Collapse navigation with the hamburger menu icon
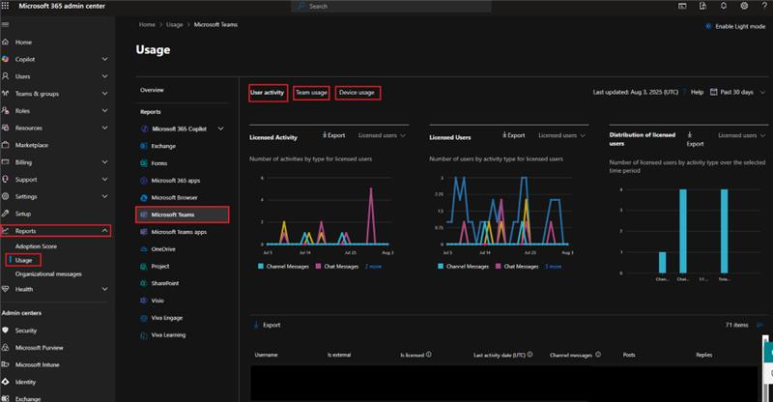Viewport: 773px width, 402px height. (5, 24)
